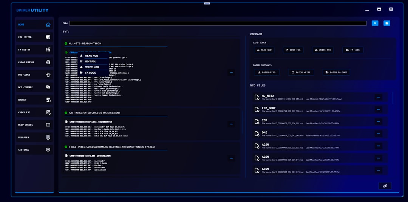Viewport: 408px width, 202px height.
Task: Toggle the HU_NBT2 Headunit High status indicator
Action: 66,44
